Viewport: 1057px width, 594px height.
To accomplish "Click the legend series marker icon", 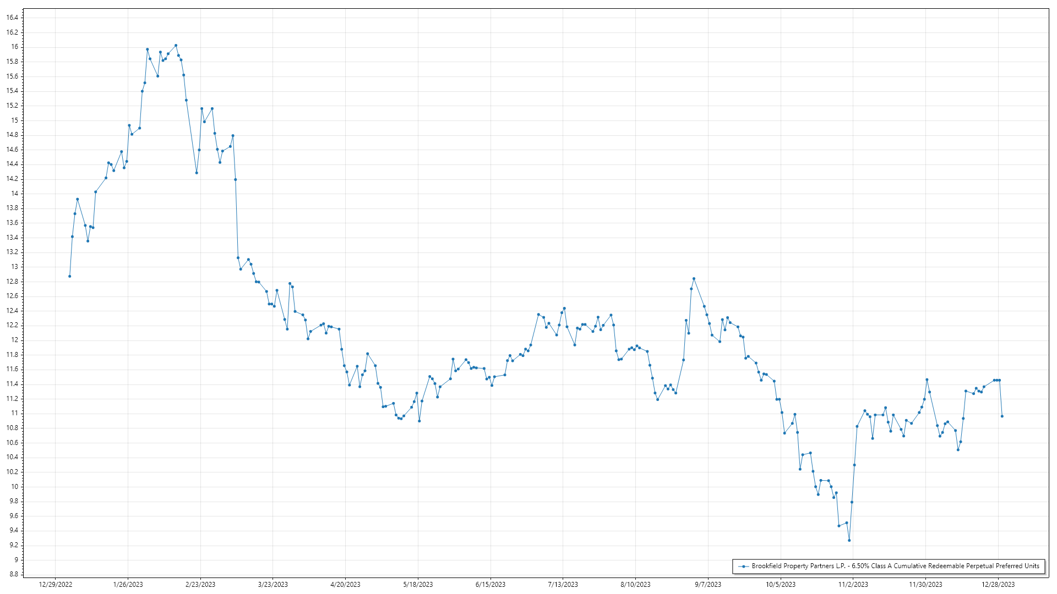I will coord(744,566).
